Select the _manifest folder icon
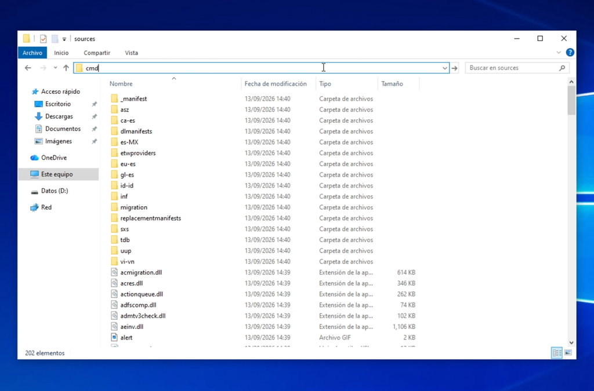 (x=114, y=98)
